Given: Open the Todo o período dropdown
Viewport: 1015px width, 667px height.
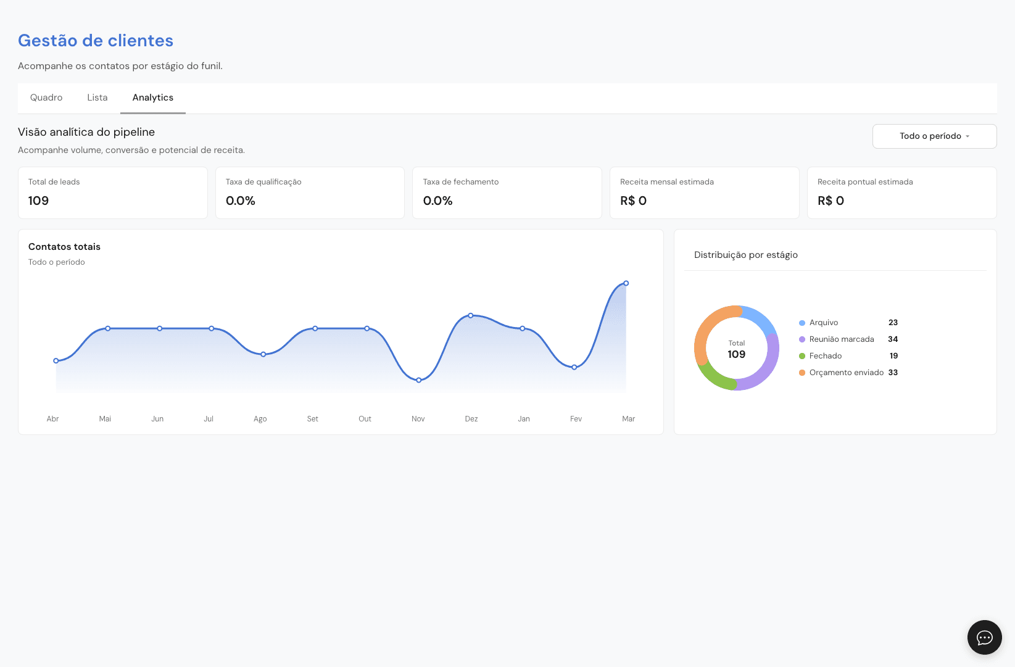Looking at the screenshot, I should [934, 136].
